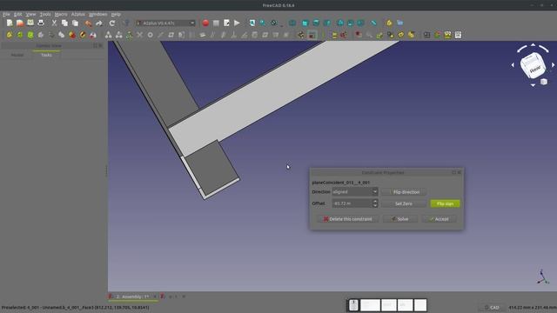Click the Offset value input field
557x313 pixels.
(x=352, y=203)
